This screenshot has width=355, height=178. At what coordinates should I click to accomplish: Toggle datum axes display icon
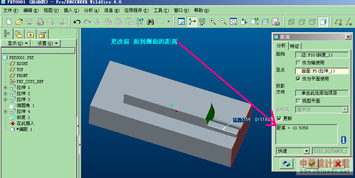(349, 22)
